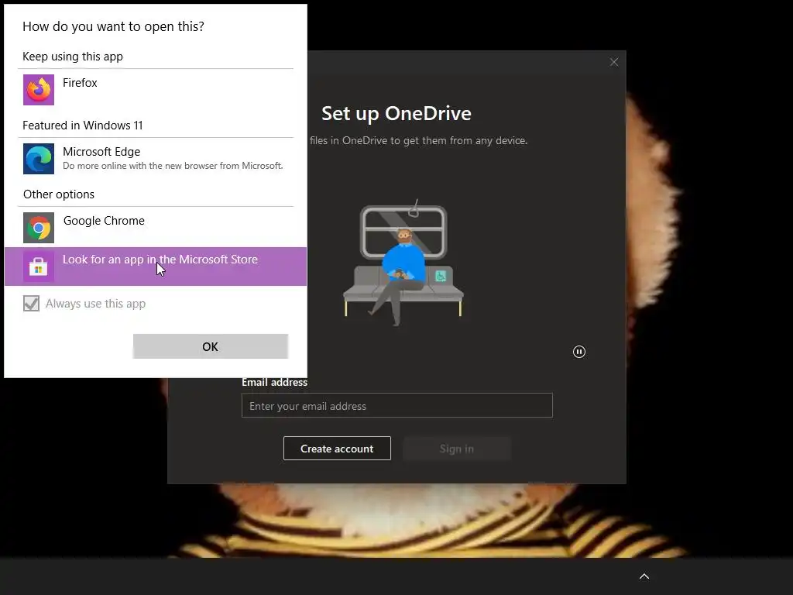The image size is (793, 595).
Task: Select the Firefox app icon
Action: click(x=39, y=90)
